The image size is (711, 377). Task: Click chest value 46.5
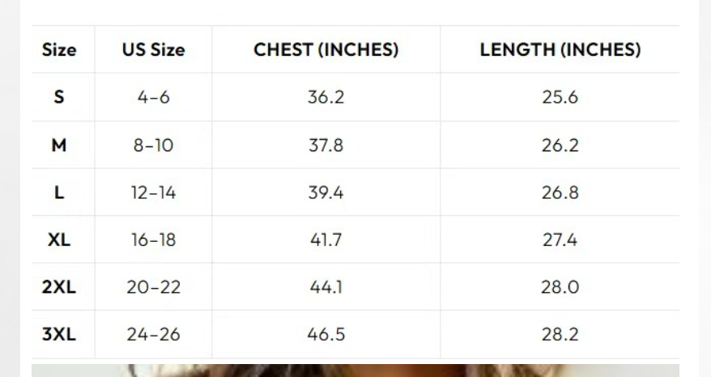tap(326, 334)
